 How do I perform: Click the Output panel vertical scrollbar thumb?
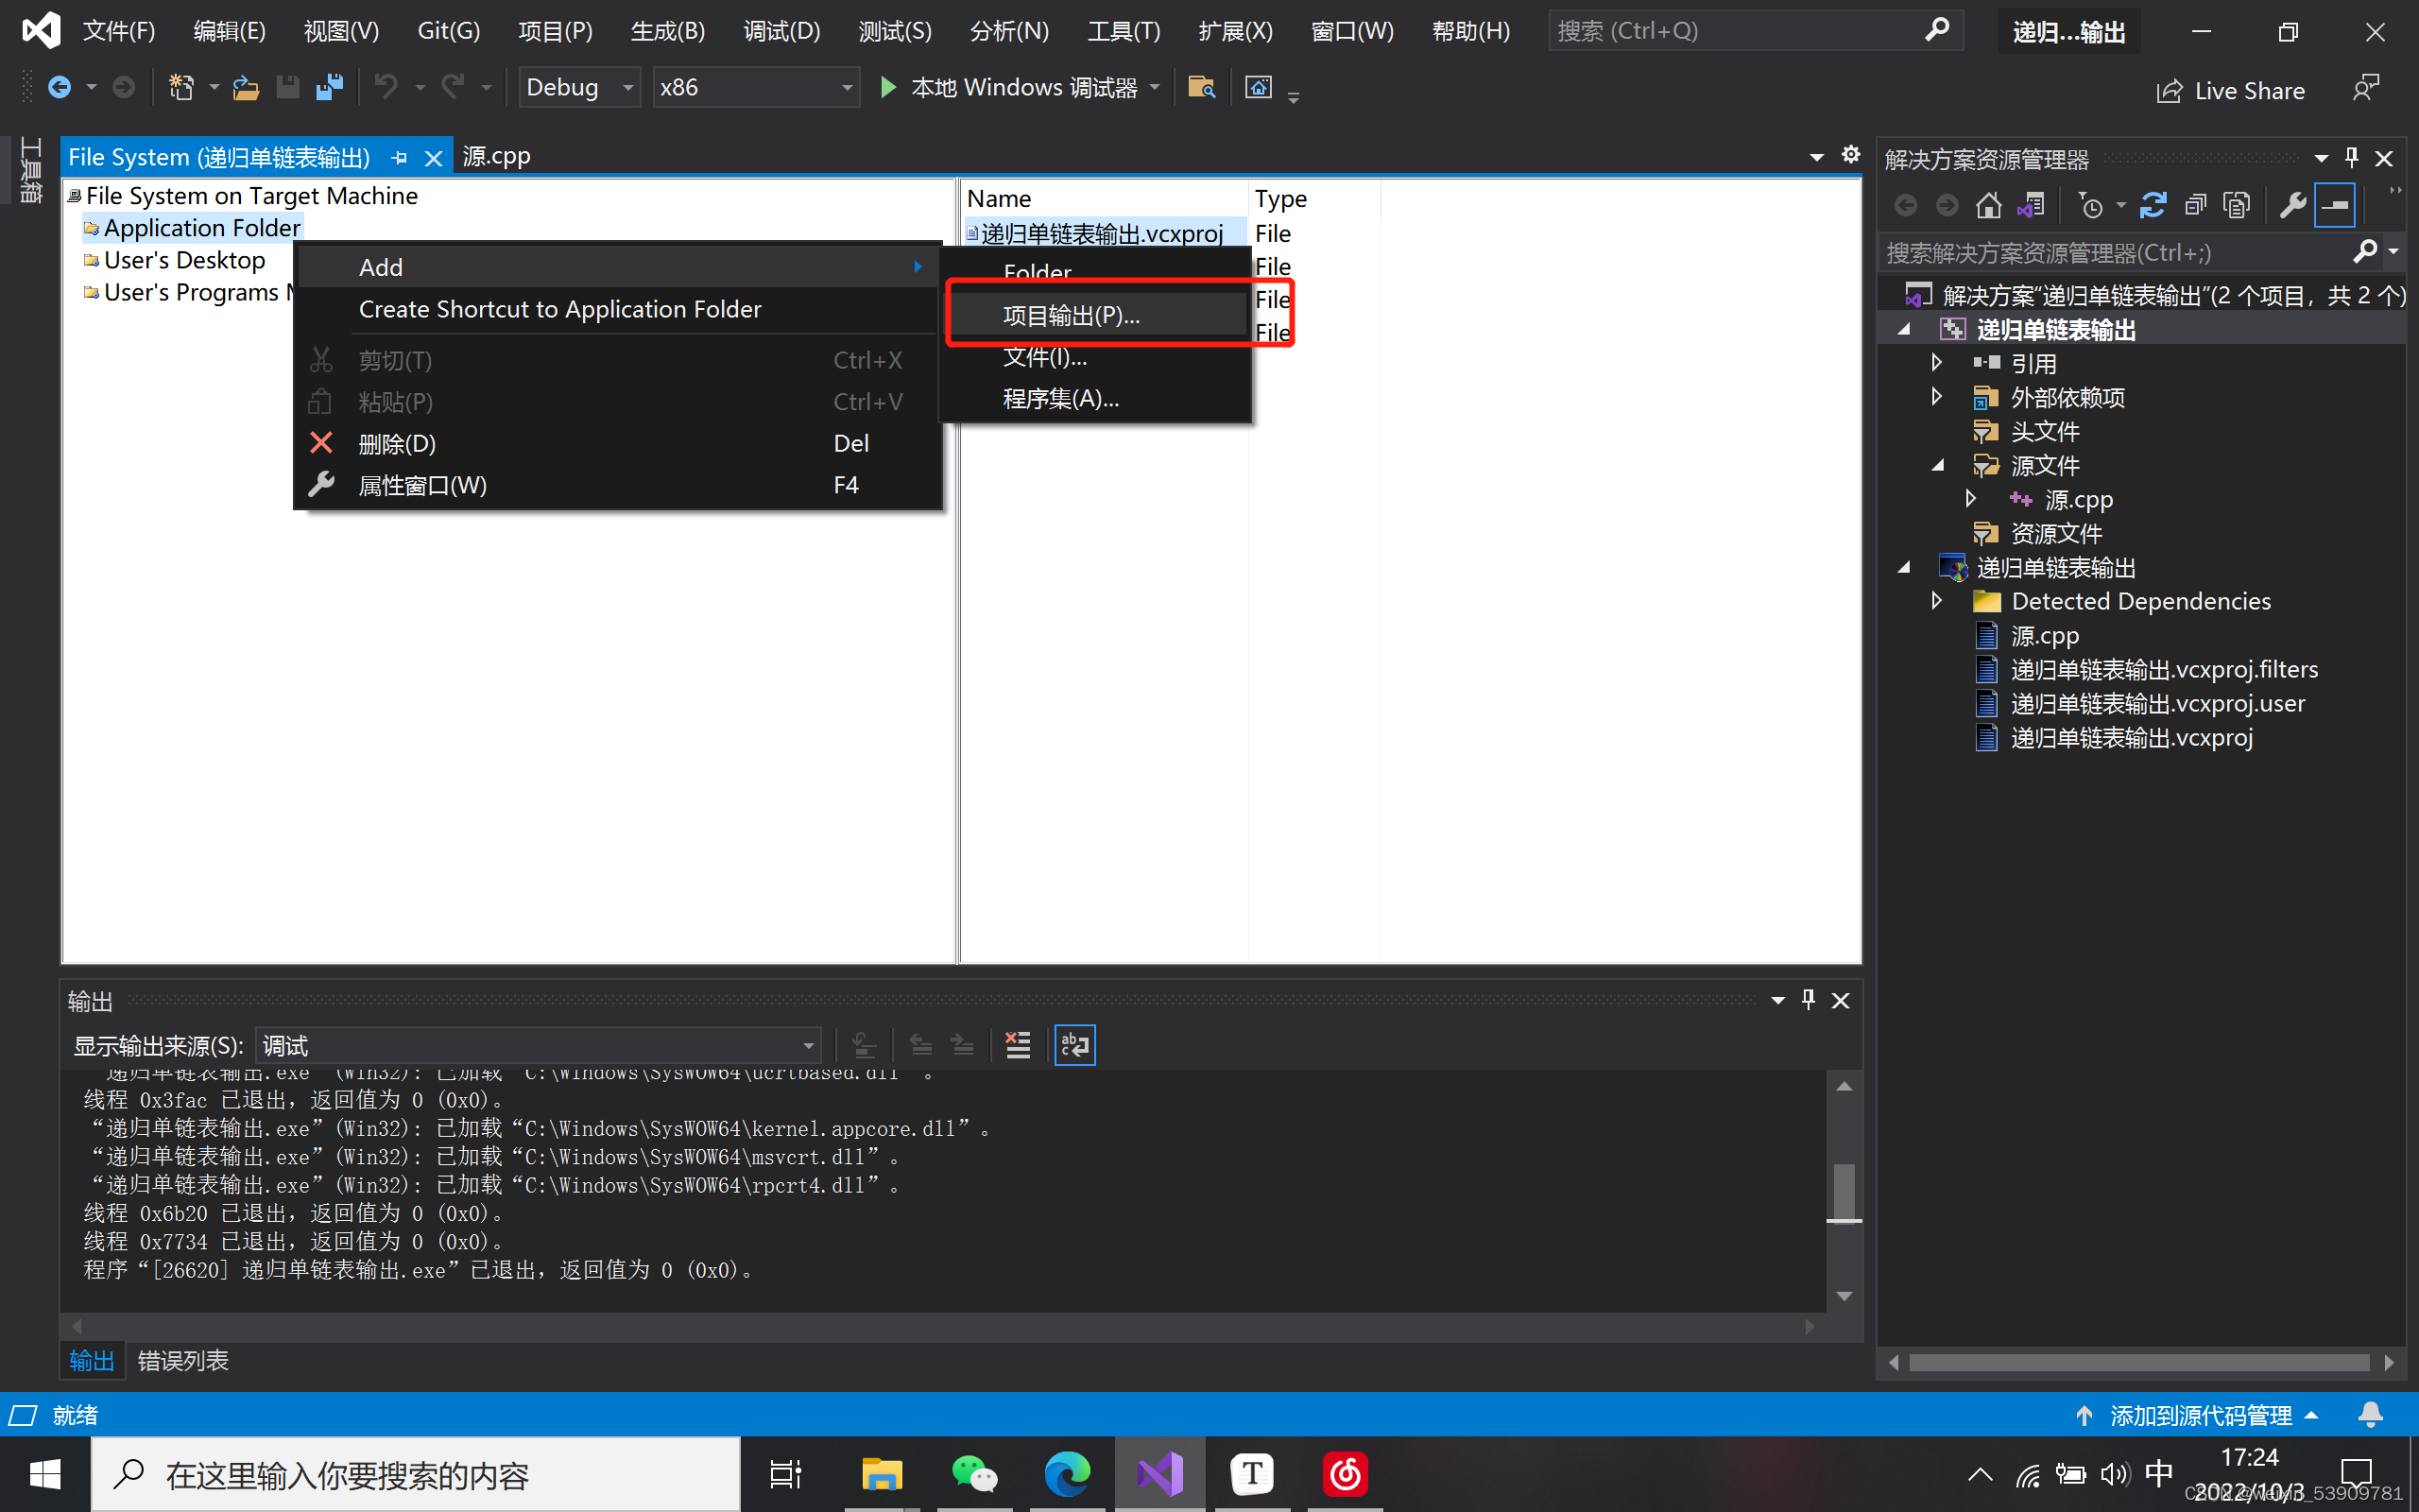[x=1844, y=1190]
